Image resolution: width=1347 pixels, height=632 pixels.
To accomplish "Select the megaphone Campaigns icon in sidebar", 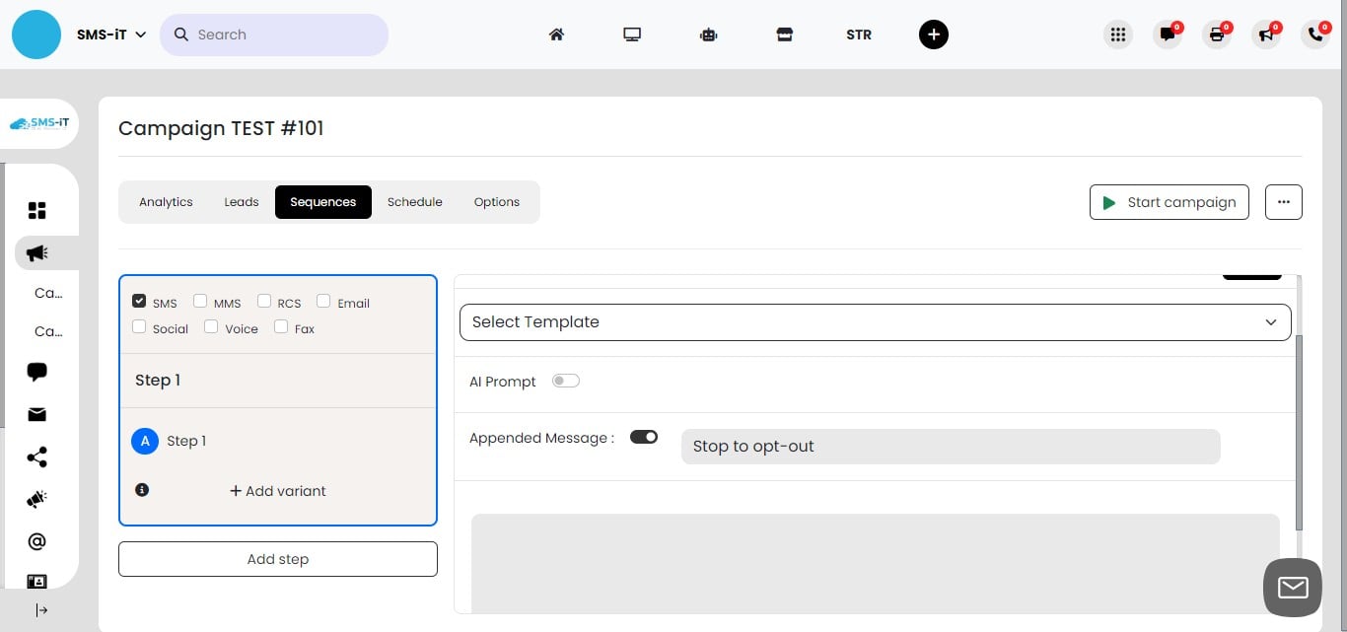I will point(36,252).
